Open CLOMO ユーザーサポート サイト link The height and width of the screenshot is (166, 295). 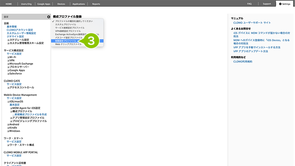252,23
